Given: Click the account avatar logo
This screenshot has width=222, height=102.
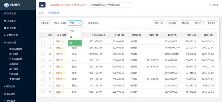Looking at the screenshot, I should coord(6,5).
